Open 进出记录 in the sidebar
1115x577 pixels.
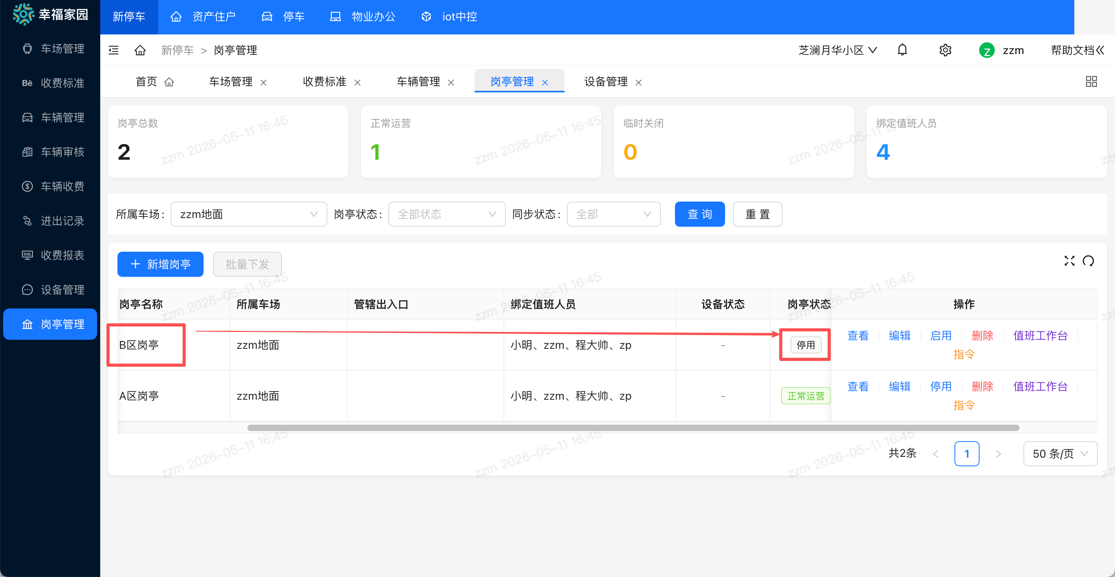pos(50,221)
